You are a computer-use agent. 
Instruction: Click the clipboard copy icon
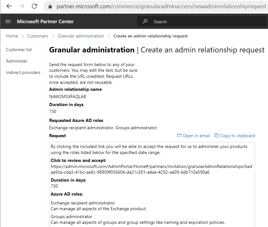point(217,135)
